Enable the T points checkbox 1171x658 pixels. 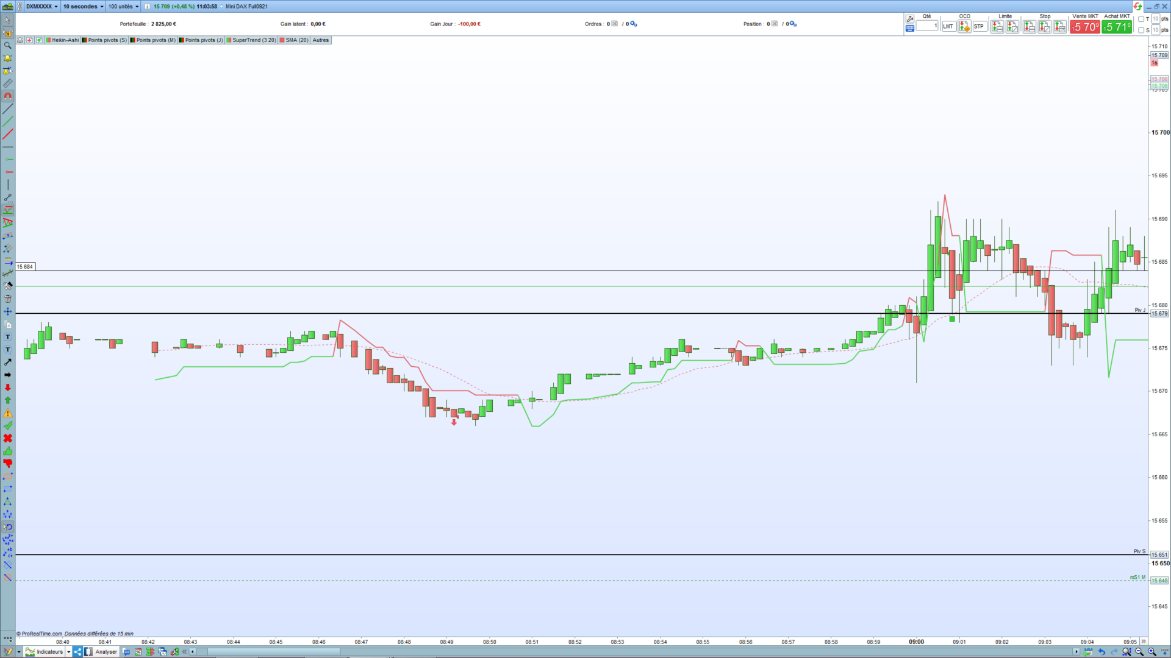click(x=1141, y=19)
